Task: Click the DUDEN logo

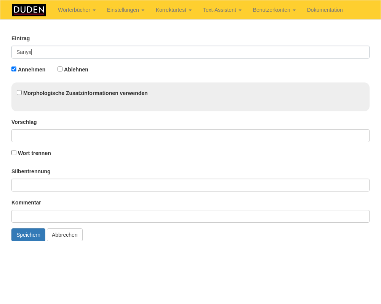Action: coord(29,10)
